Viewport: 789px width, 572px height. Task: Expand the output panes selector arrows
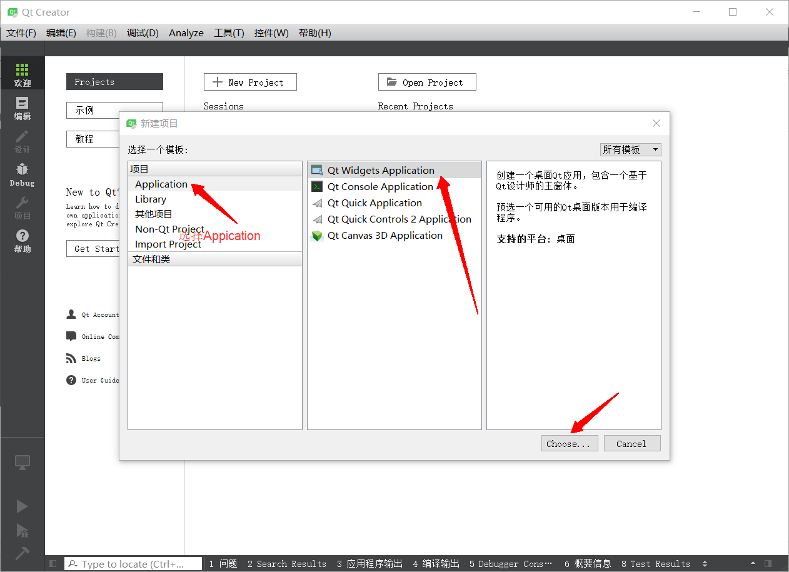705,564
